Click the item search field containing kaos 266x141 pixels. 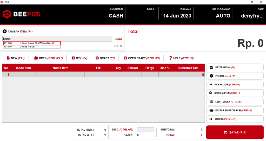(57, 39)
